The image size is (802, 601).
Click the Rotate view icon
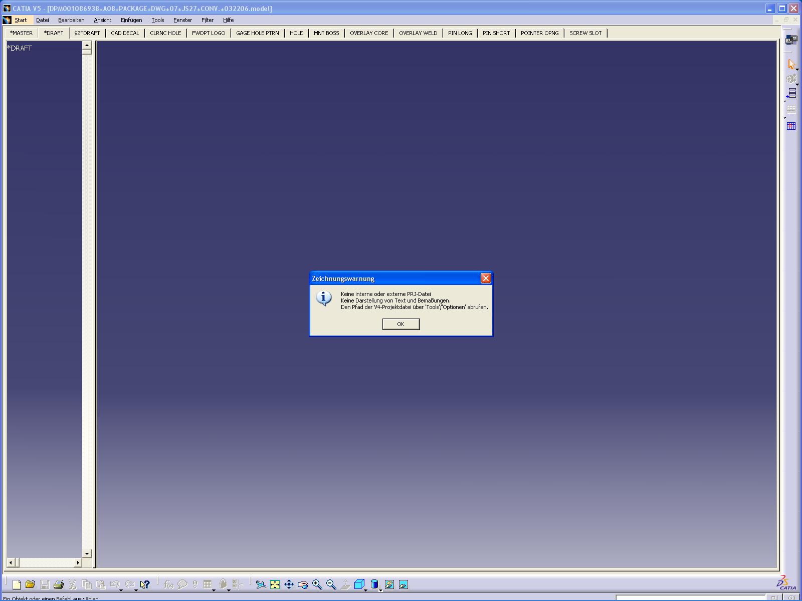[x=303, y=584]
